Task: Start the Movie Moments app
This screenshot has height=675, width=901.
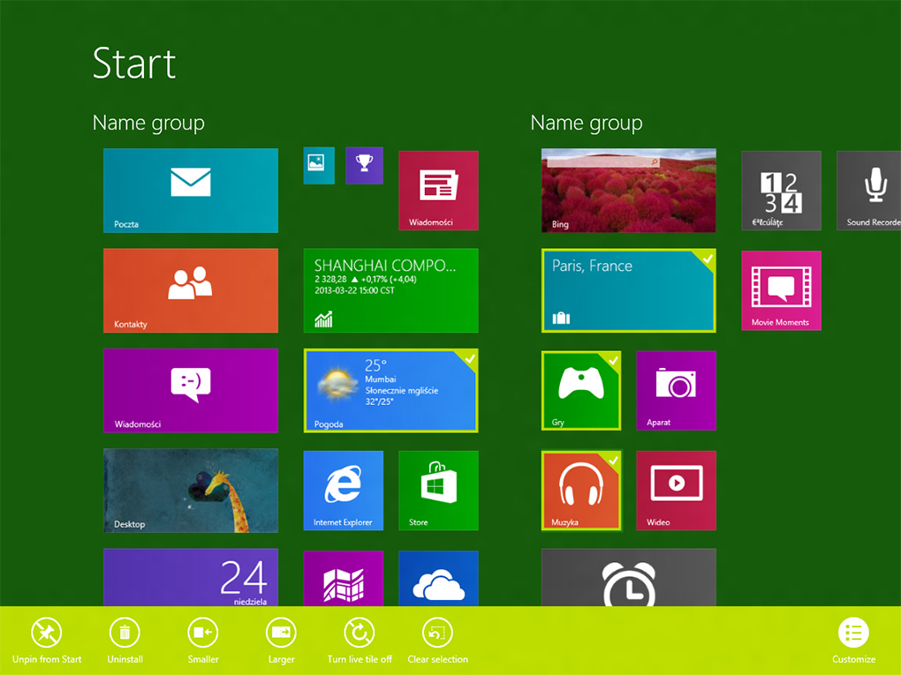Action: click(x=781, y=291)
